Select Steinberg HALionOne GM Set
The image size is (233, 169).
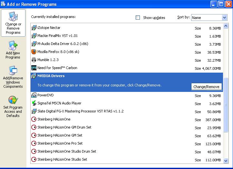[x=127, y=135]
